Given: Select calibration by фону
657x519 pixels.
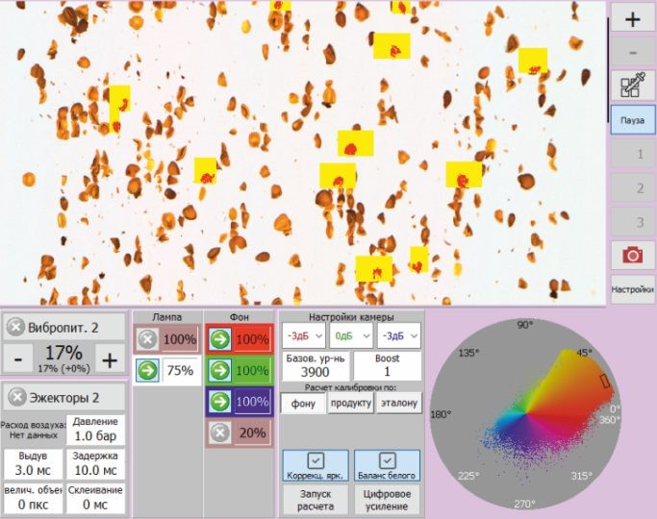Looking at the screenshot, I should pos(303,403).
